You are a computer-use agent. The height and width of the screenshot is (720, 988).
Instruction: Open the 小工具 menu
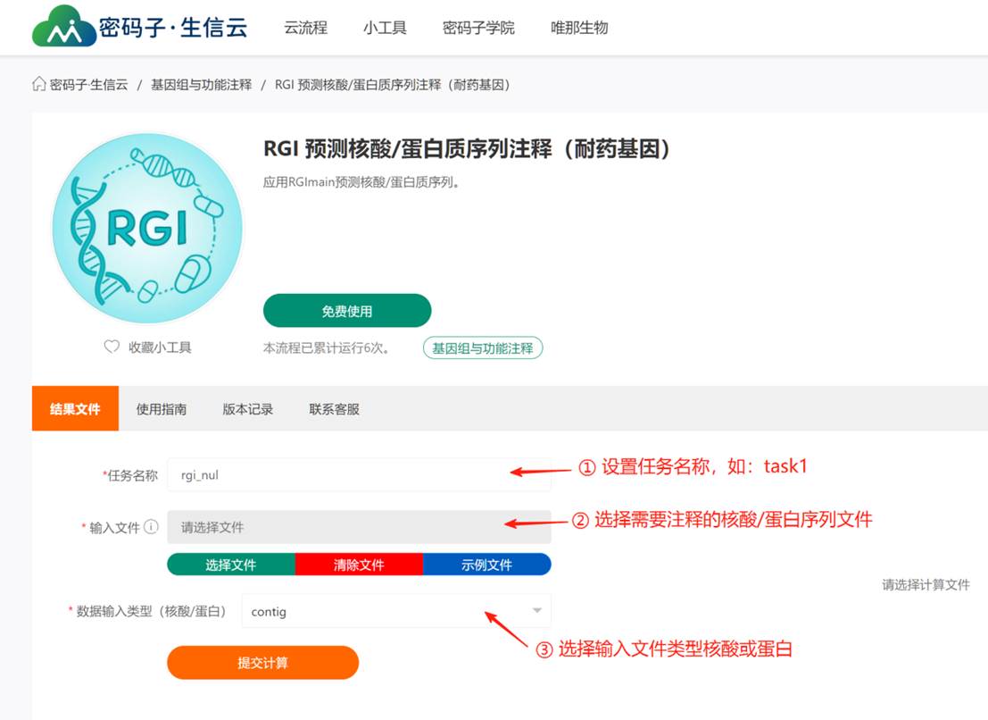point(385,28)
